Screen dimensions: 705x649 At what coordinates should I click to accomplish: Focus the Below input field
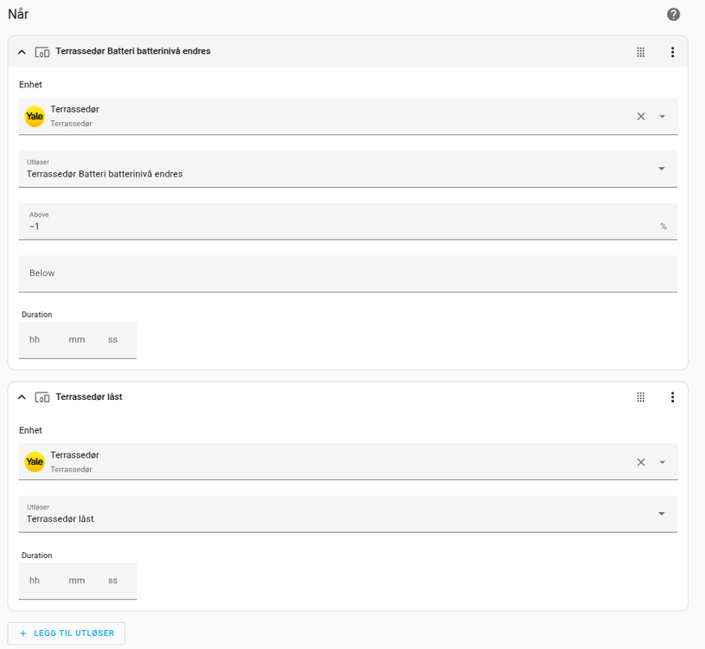[x=346, y=273]
